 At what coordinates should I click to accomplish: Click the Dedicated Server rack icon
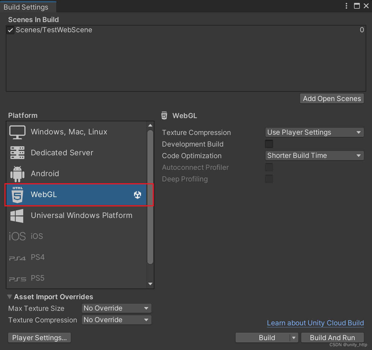[17, 153]
